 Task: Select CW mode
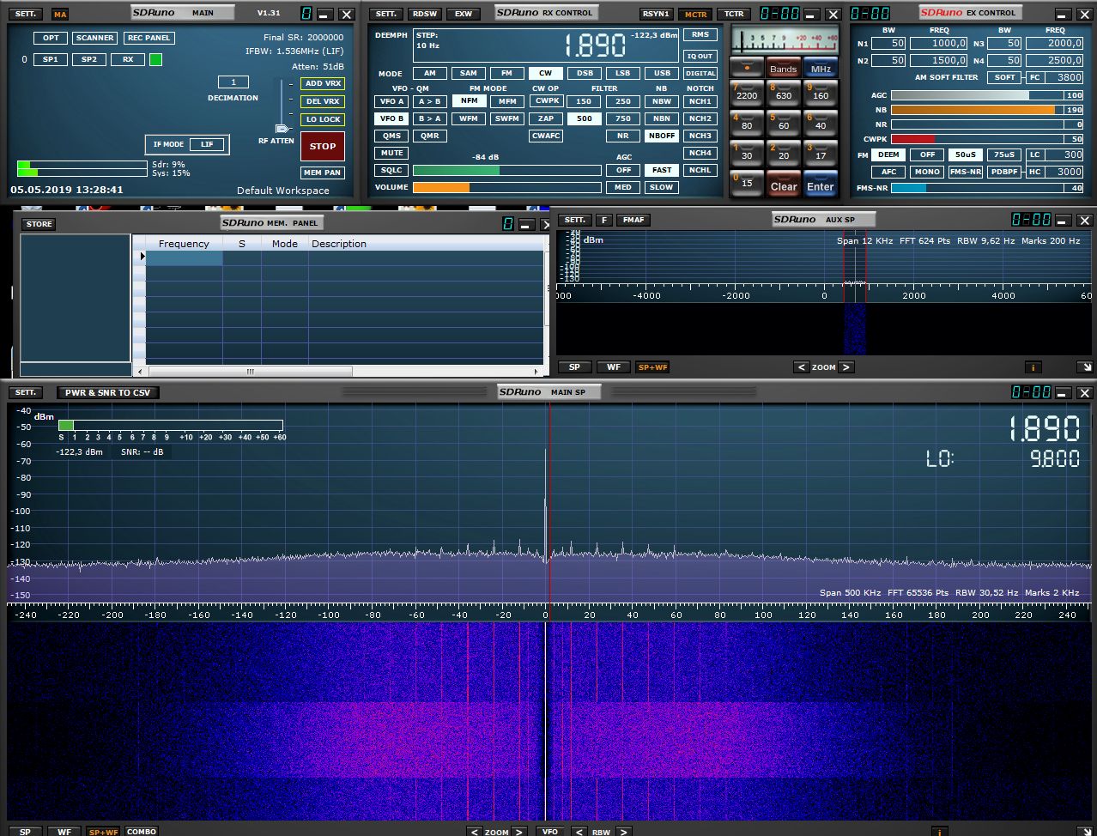(546, 73)
